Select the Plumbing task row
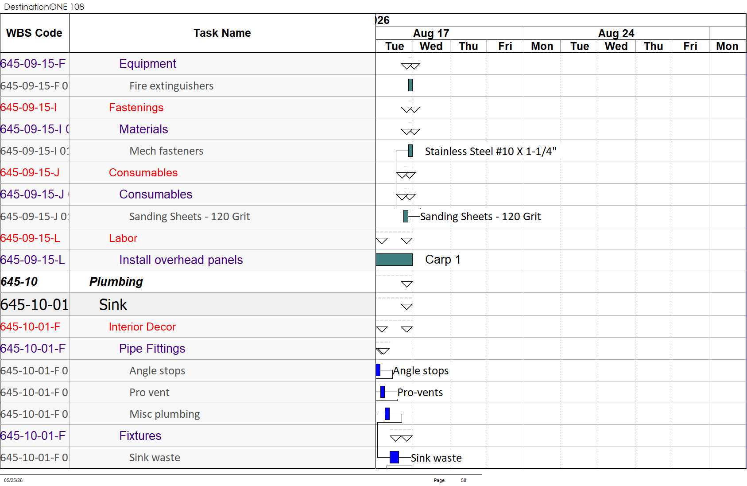This screenshot has width=747, height=486. (188, 282)
